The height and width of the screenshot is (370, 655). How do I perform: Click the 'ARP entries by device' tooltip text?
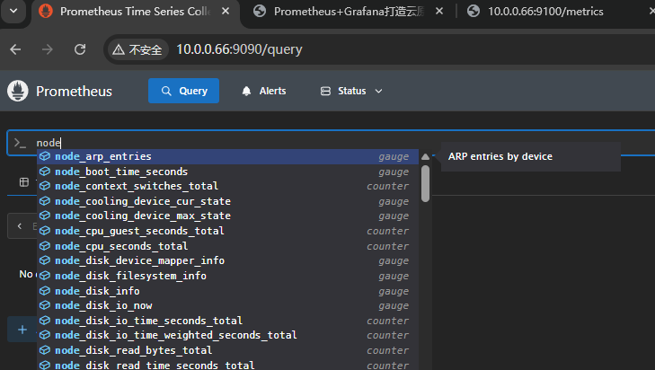tap(500, 156)
